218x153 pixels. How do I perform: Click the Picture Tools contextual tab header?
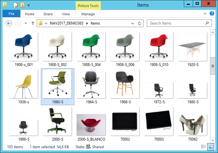[x=88, y=6]
